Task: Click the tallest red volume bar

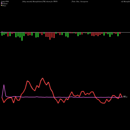Action: pyautogui.click(x=50, y=36)
